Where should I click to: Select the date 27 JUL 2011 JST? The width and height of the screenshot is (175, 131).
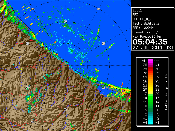coord(153,48)
